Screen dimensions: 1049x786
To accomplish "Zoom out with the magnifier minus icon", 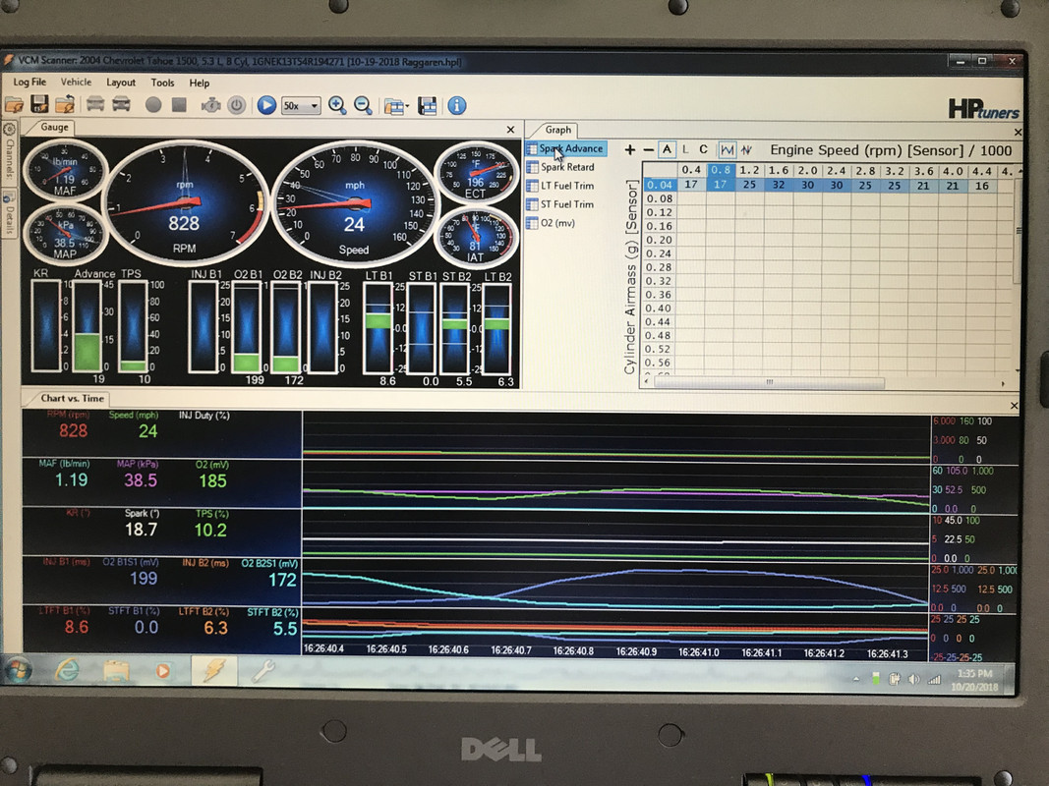I will coord(363,105).
